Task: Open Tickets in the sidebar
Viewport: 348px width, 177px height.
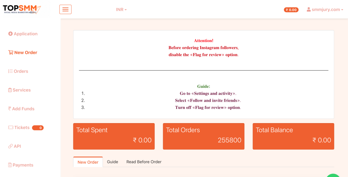Action: pyautogui.click(x=19, y=127)
